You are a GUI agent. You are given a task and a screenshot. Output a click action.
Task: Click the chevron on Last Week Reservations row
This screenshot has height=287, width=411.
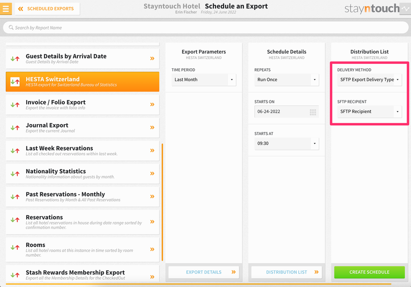(x=152, y=150)
